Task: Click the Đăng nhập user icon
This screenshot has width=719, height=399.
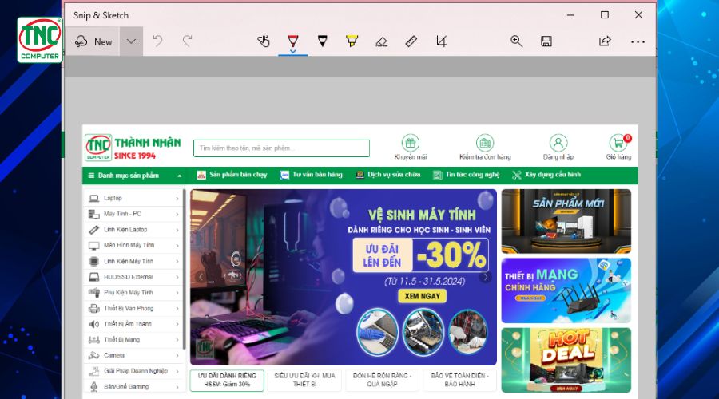Action: click(x=558, y=143)
